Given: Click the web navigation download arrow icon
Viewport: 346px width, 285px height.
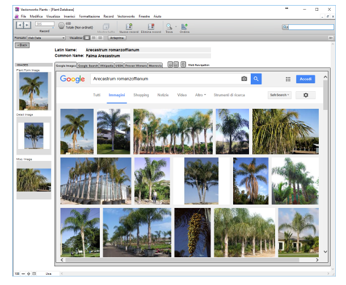Looking at the screenshot, I should pos(183,65).
